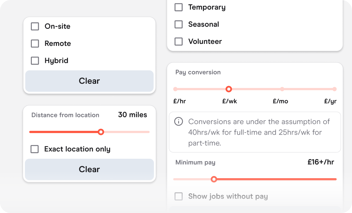Select the Temporary job type checkbox
The image size is (352, 213).
179,7
